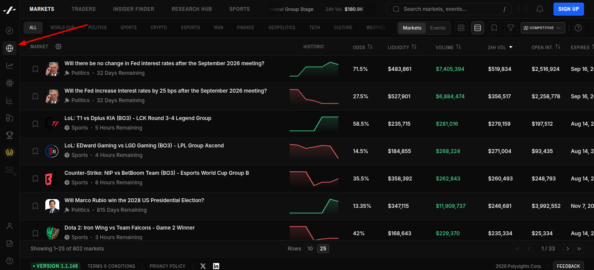The image size is (594, 270).
Task: Open the Insider Finder tab
Action: point(133,9)
